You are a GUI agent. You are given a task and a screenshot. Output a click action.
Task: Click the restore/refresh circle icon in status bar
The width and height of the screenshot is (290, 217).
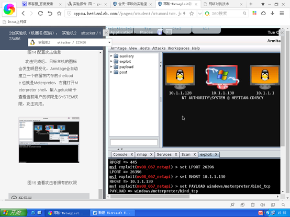pyautogui.click(x=242, y=204)
